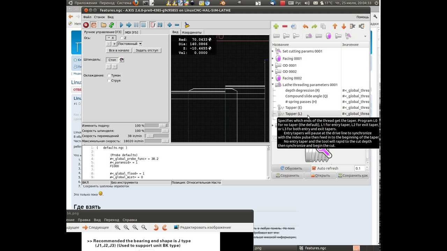Clear live plot with the broom icon
447x251 pixels.
(x=187, y=25)
